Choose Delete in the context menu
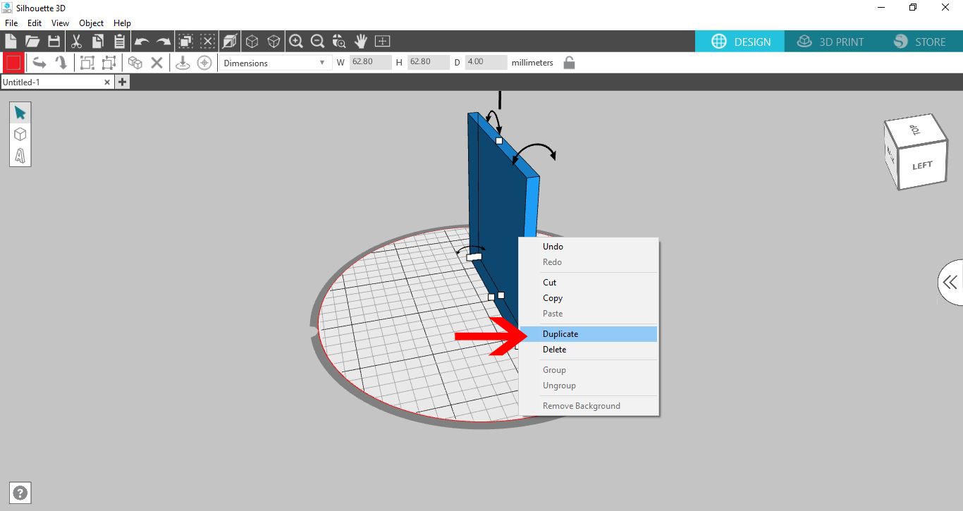This screenshot has height=511, width=963. (x=588, y=350)
